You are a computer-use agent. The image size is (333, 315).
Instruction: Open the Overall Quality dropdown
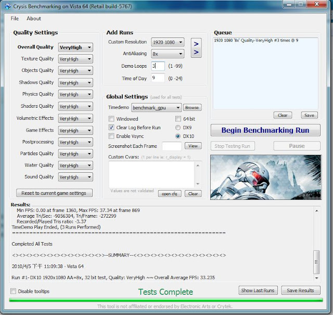[x=75, y=47]
